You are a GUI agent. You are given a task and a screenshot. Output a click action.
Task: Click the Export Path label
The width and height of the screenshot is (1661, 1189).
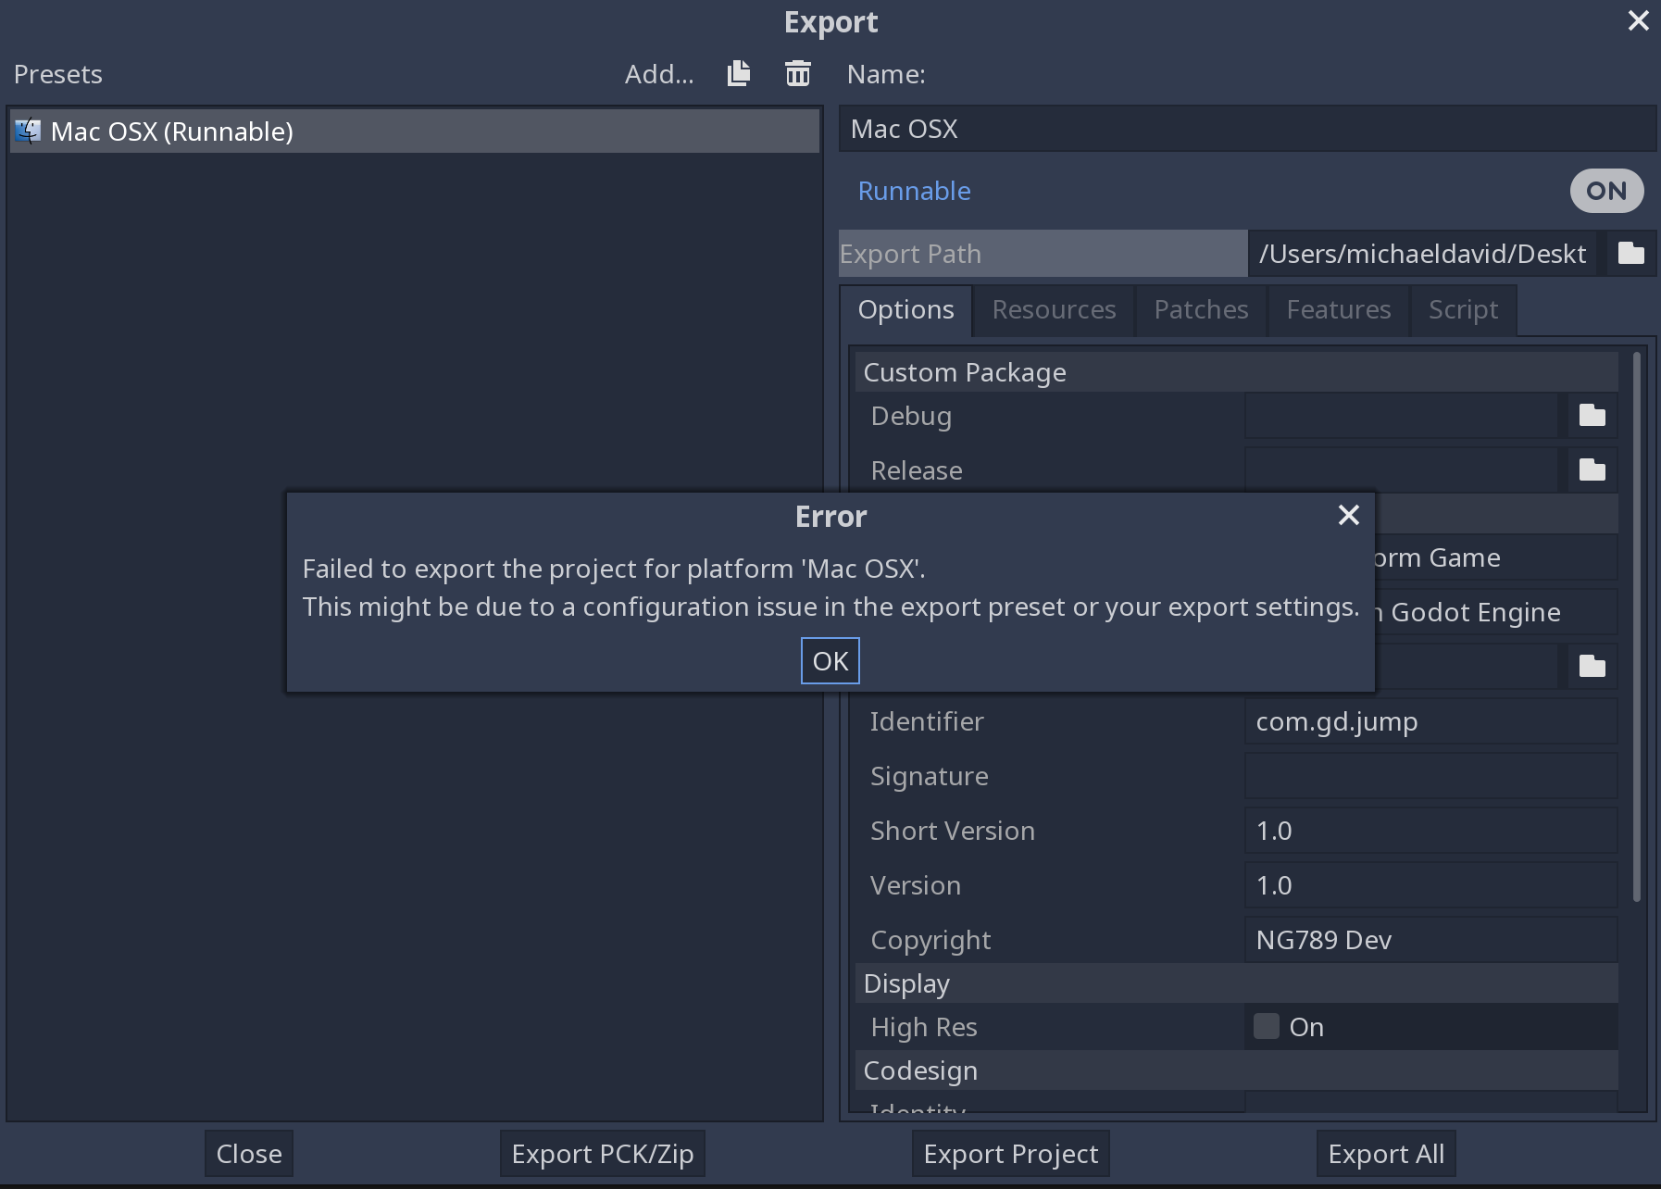[910, 254]
